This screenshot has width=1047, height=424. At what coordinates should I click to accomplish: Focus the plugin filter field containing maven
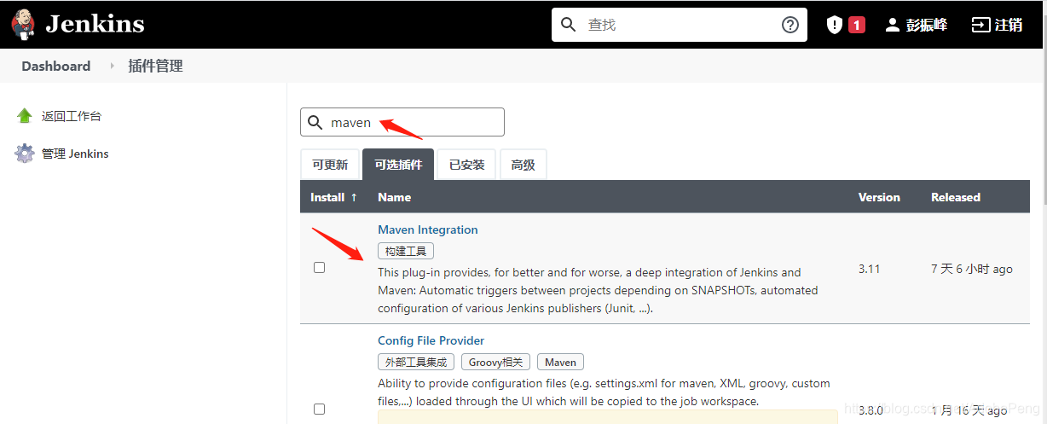click(x=402, y=122)
